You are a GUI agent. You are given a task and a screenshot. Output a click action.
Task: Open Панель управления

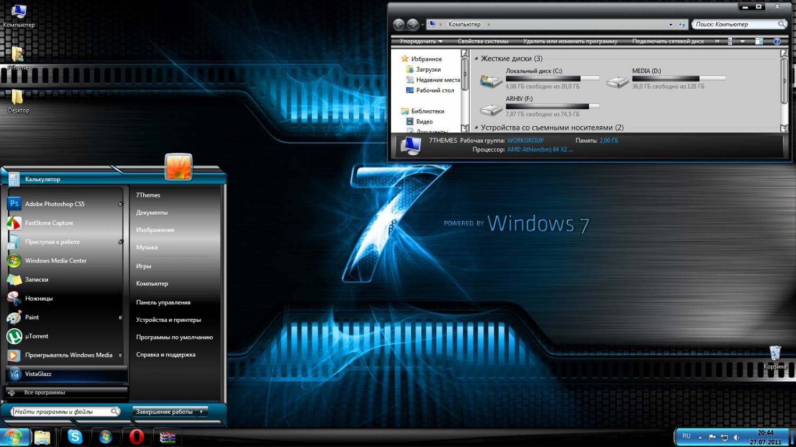click(163, 302)
